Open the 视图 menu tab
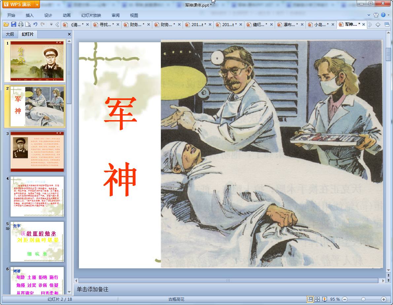 click(x=134, y=15)
